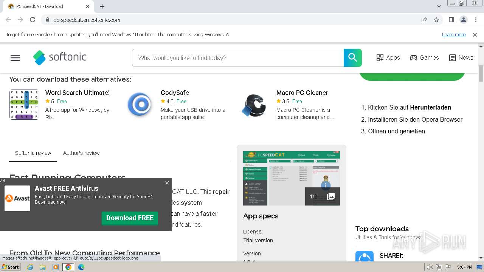The height and width of the screenshot is (272, 484).
Task: Open the system volume icon
Action: click(x=430, y=267)
